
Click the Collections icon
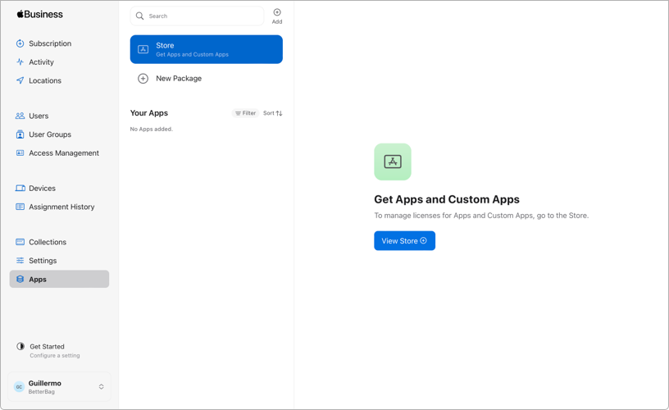(x=20, y=242)
